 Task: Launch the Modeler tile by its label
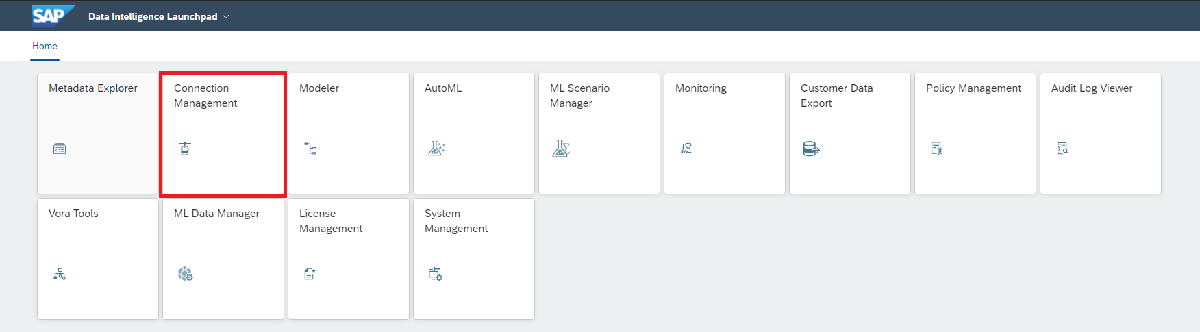319,88
